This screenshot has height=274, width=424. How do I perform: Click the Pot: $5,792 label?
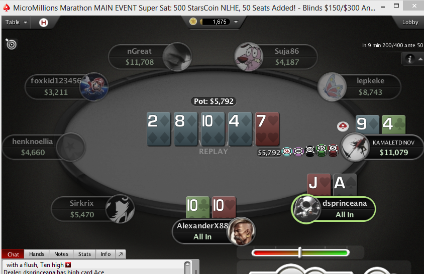pos(214,101)
